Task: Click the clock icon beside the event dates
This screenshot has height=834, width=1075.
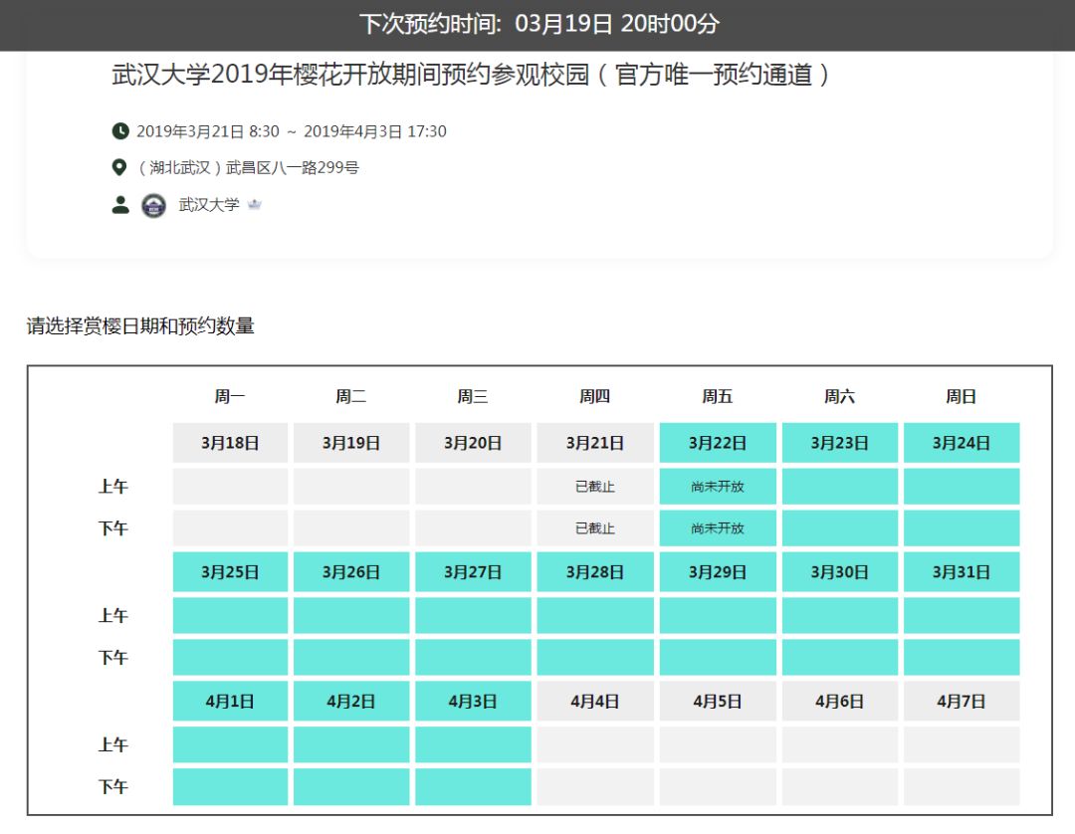Action: point(120,131)
